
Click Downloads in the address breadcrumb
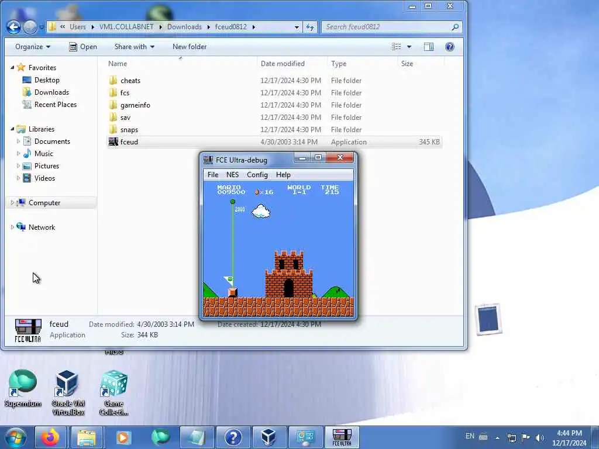tap(184, 27)
